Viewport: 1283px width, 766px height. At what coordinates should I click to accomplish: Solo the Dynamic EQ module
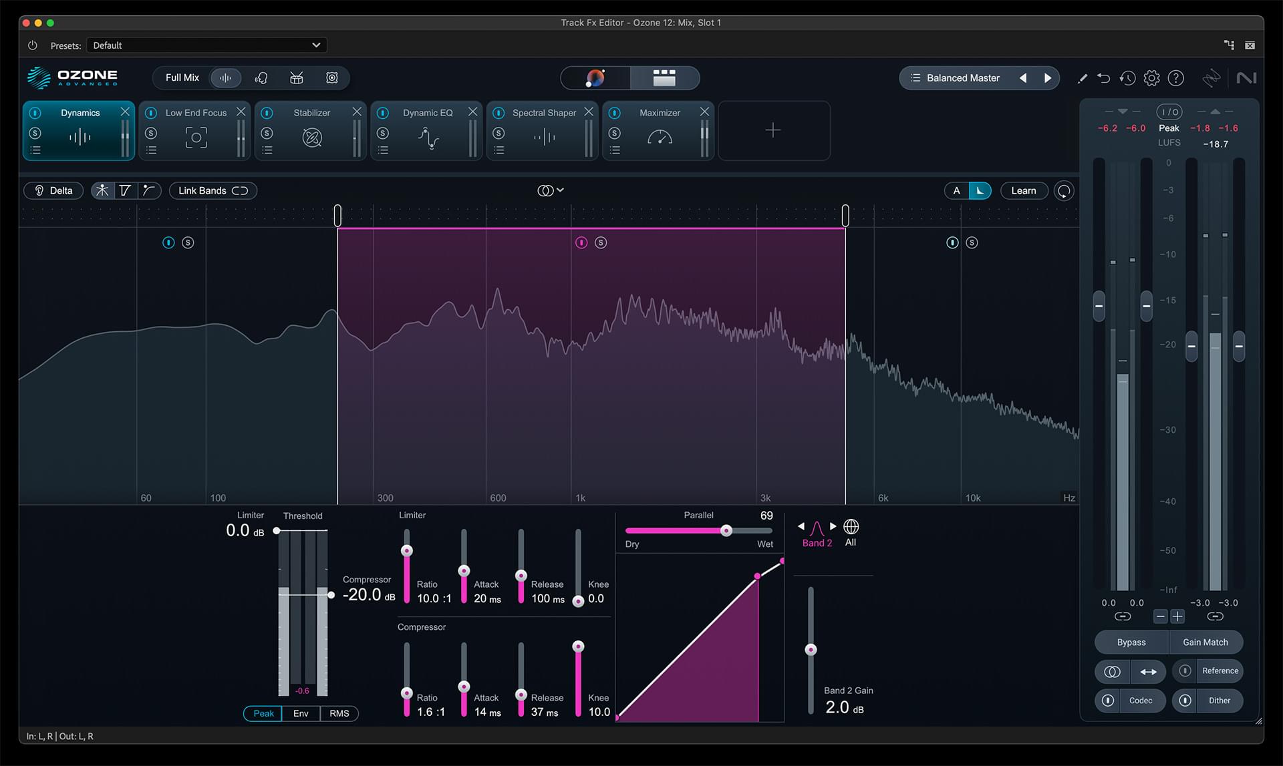pyautogui.click(x=383, y=133)
